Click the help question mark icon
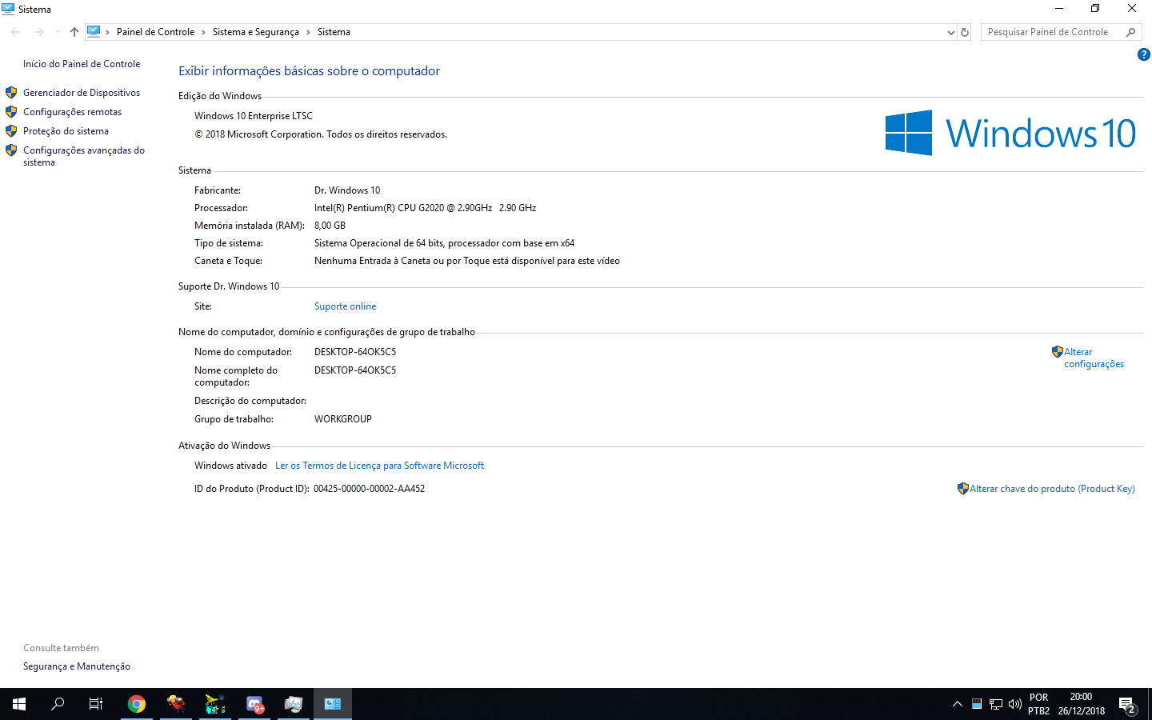The height and width of the screenshot is (720, 1152). [1143, 54]
